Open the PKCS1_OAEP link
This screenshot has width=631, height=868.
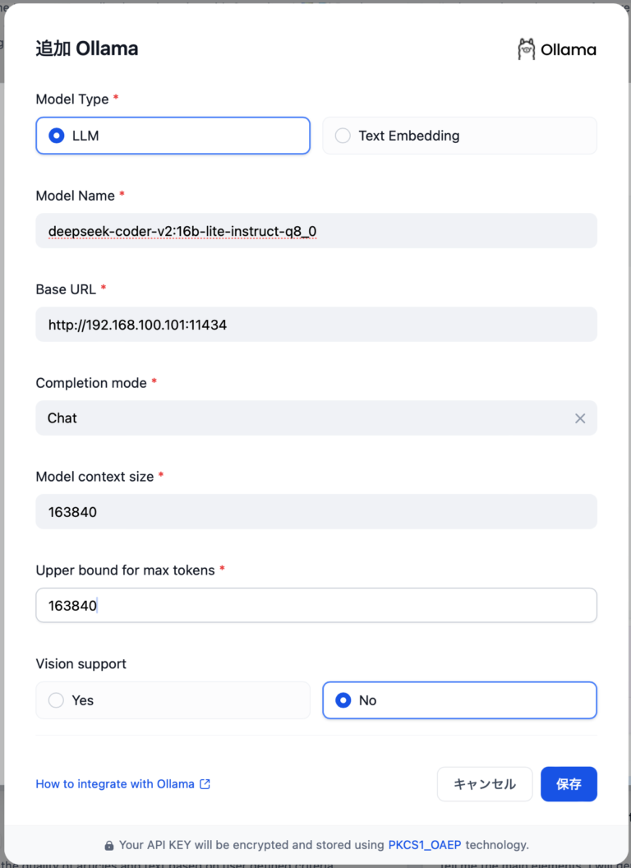point(425,844)
